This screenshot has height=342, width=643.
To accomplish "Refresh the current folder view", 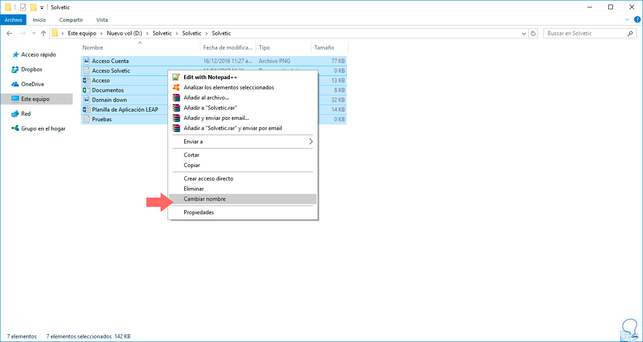I will click(533, 33).
